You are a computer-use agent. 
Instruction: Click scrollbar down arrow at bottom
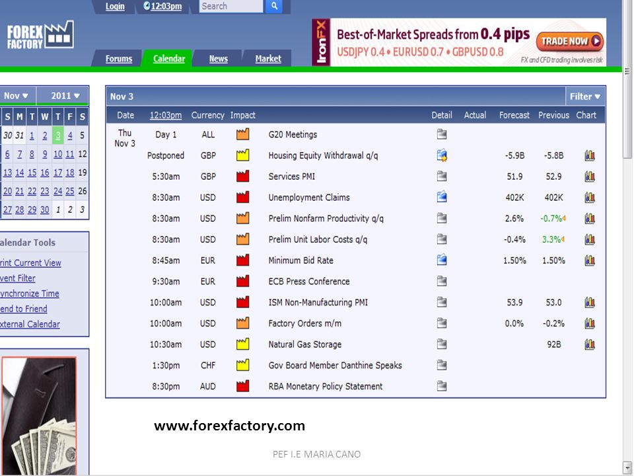tap(627, 467)
